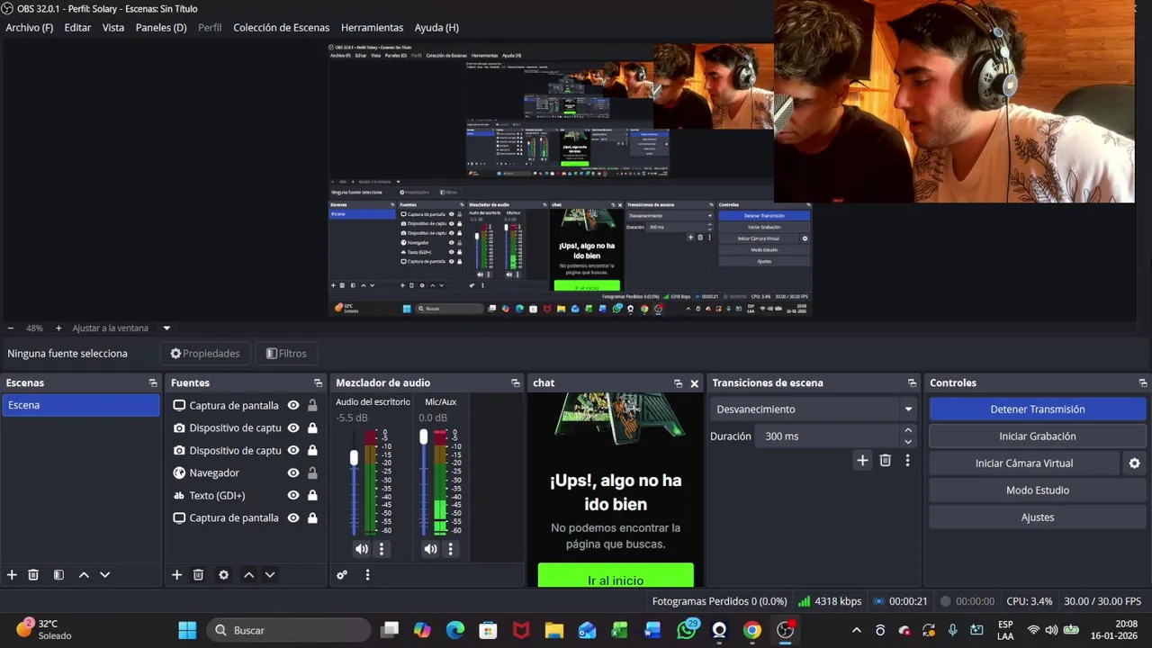Zoom out preview with minus icon
The height and width of the screenshot is (648, 1152).
coord(11,328)
